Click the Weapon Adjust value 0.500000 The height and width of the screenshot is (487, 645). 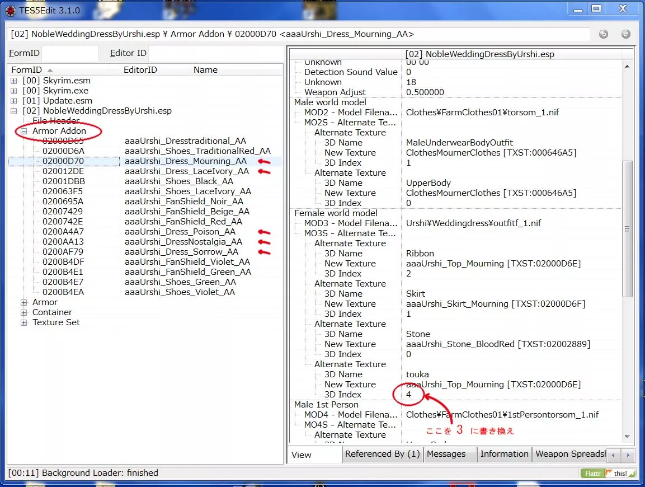[x=425, y=92]
